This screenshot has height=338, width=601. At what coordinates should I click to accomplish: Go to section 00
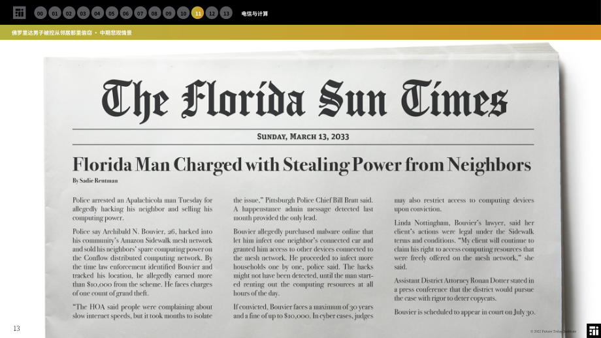pos(41,13)
